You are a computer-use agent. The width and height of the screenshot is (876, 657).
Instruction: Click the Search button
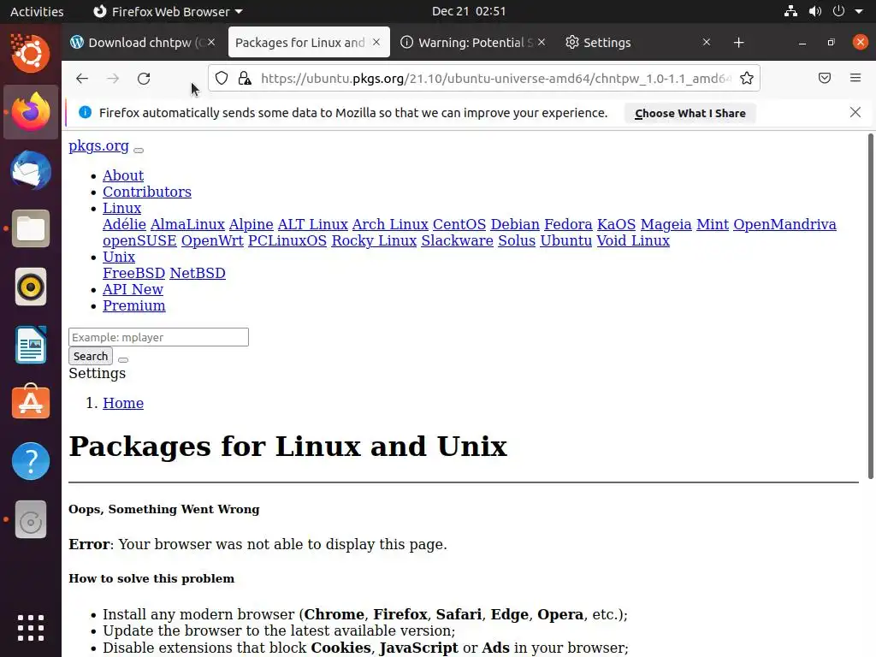click(91, 356)
